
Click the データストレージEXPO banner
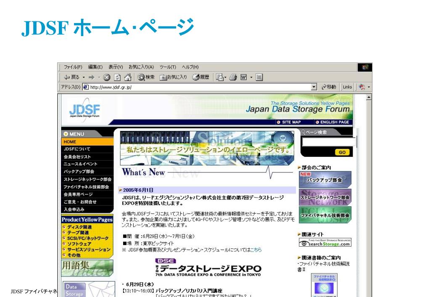point(208,268)
